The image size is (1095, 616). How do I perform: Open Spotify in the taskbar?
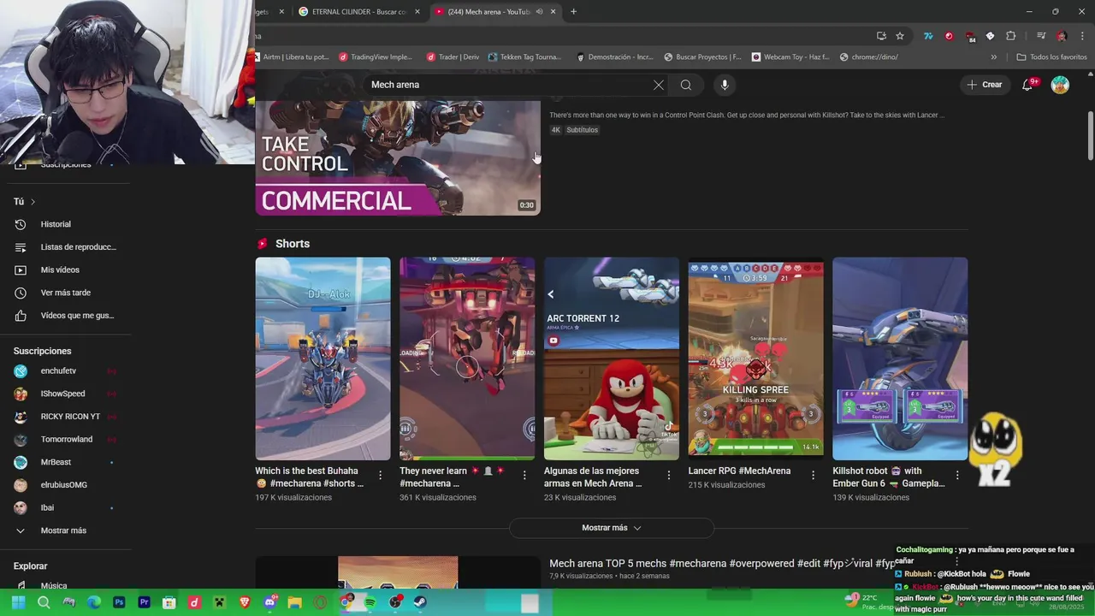point(370,602)
